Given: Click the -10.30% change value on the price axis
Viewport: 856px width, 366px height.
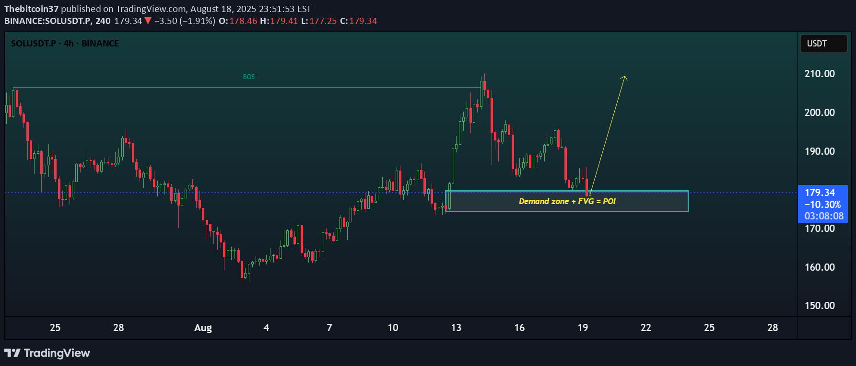Looking at the screenshot, I should [823, 205].
